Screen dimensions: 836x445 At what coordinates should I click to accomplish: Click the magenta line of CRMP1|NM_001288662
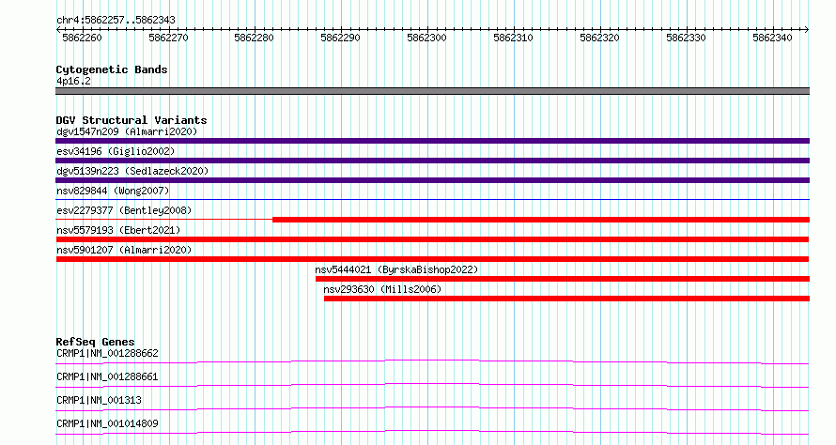tap(432, 361)
